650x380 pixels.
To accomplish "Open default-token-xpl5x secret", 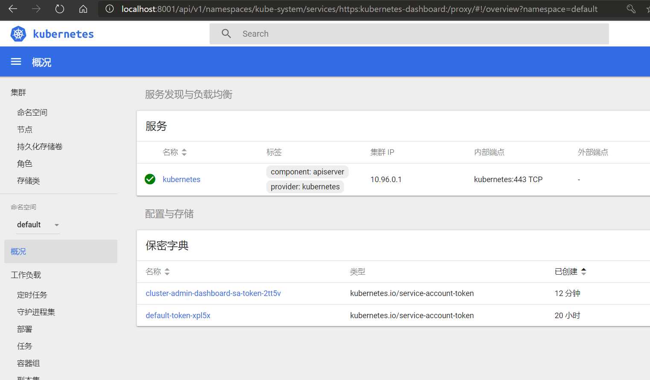I will coord(178,316).
